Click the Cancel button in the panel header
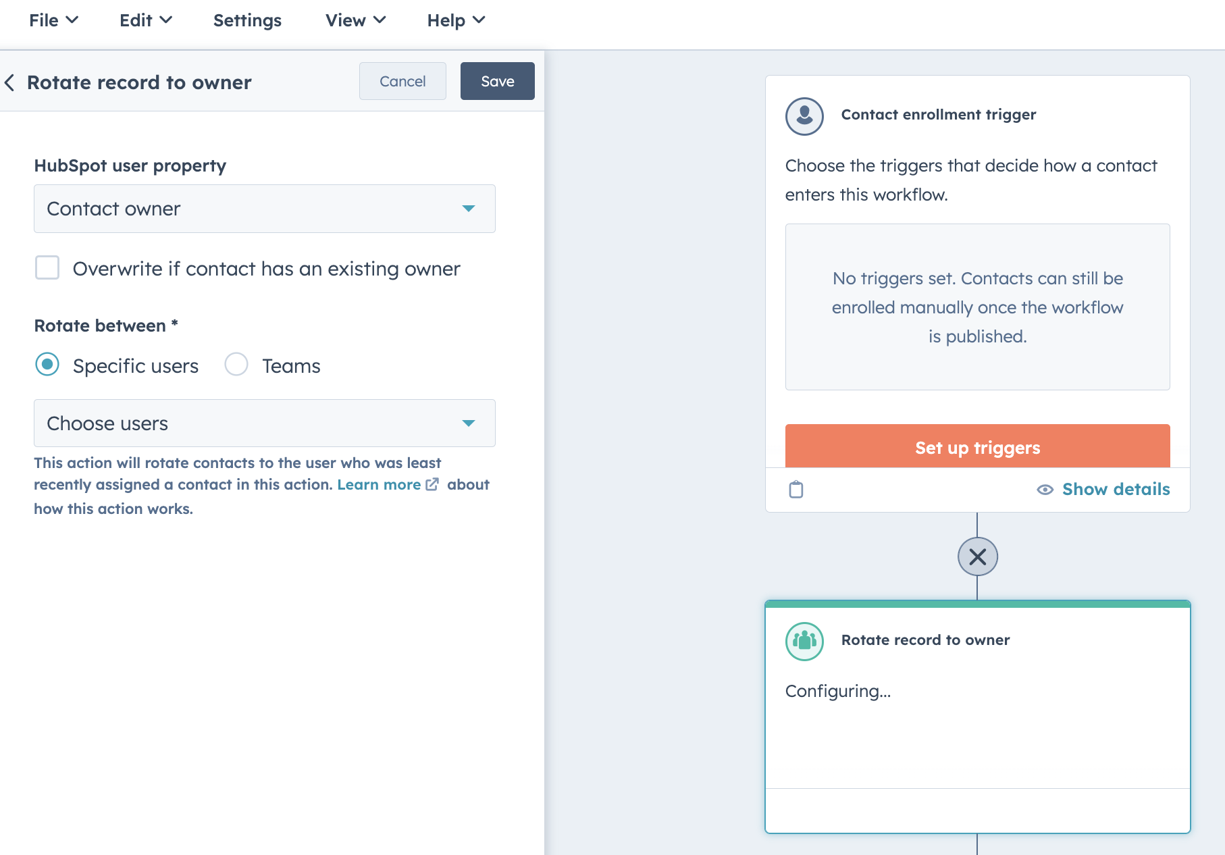 402,81
